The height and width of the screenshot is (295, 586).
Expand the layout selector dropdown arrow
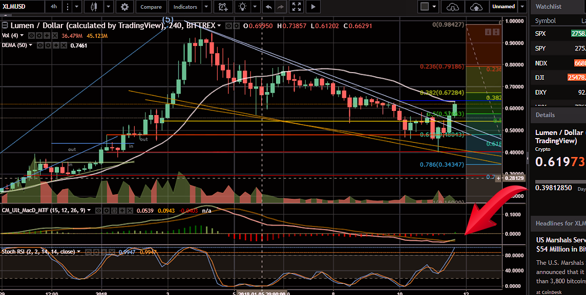(434, 6)
